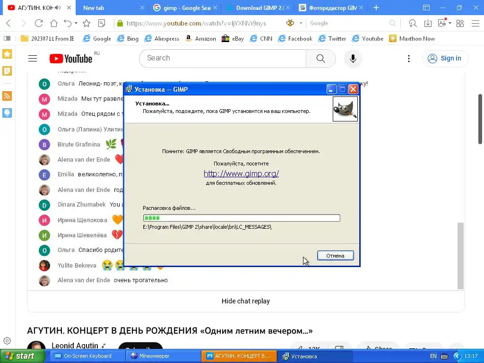This screenshot has height=363, width=484.
Task: Open the RSS feed icon in the sidebar
Action: pyautogui.click(x=7, y=96)
